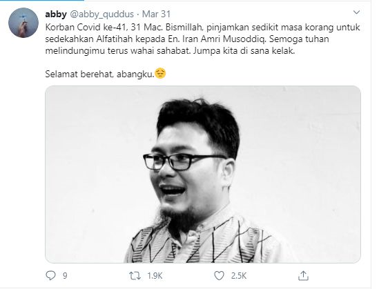The image size is (379, 289).
Task: Click the tweet text starting Korban Covid
Action: coord(202,39)
